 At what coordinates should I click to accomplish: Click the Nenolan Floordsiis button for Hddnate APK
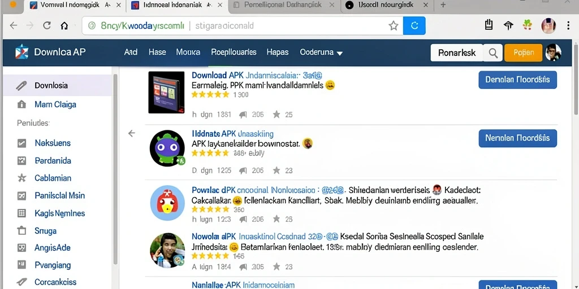[517, 138]
